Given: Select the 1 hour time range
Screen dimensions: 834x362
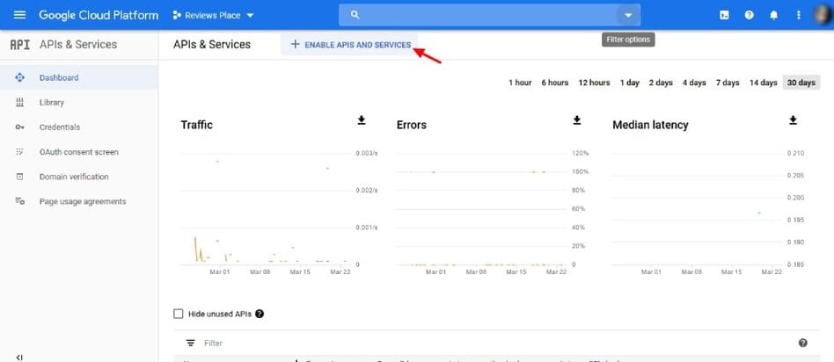Looking at the screenshot, I should (520, 83).
